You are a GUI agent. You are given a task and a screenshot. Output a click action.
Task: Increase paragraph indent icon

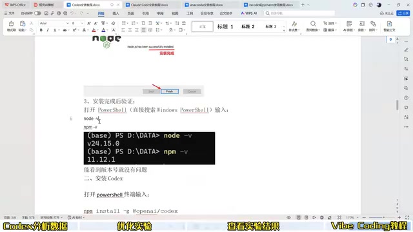click(x=150, y=23)
